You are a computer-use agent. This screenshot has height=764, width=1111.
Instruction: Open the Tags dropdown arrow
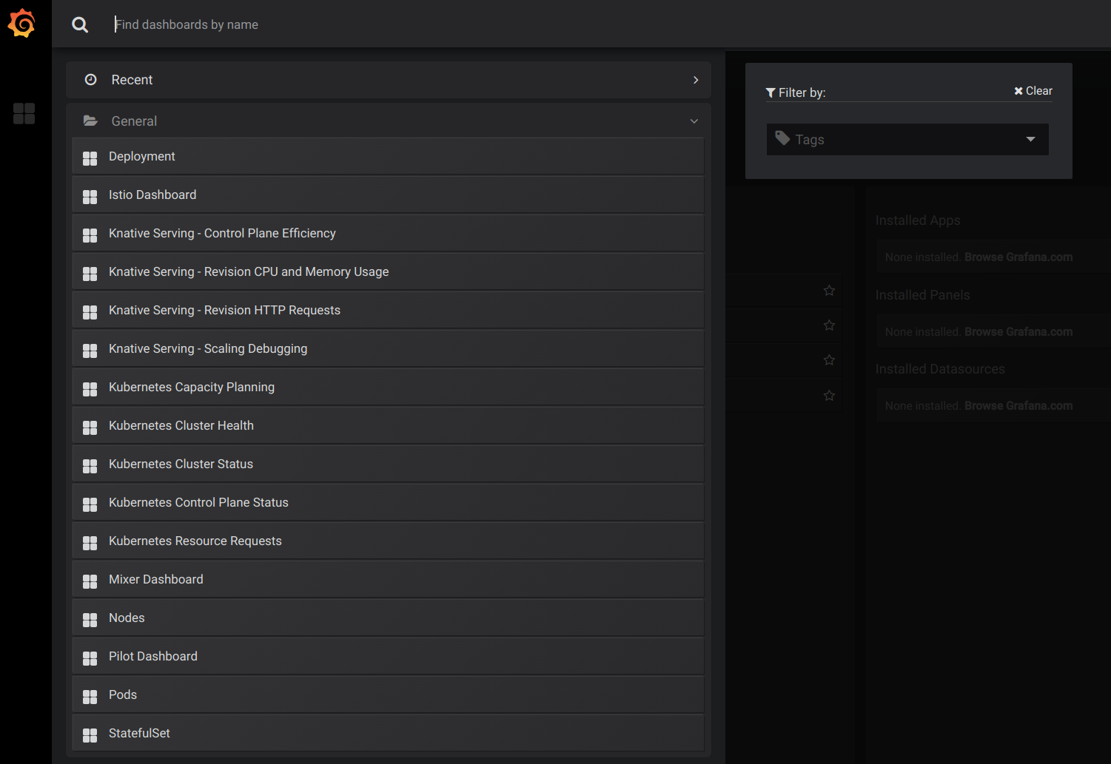point(1030,139)
